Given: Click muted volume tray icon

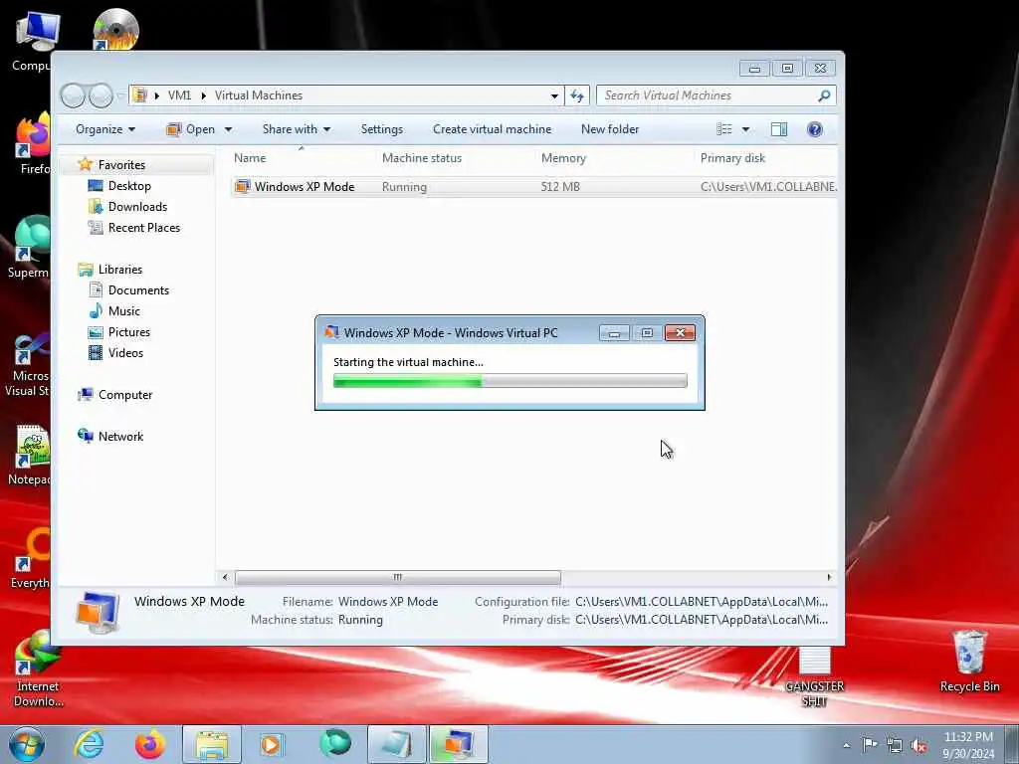Looking at the screenshot, I should (918, 745).
